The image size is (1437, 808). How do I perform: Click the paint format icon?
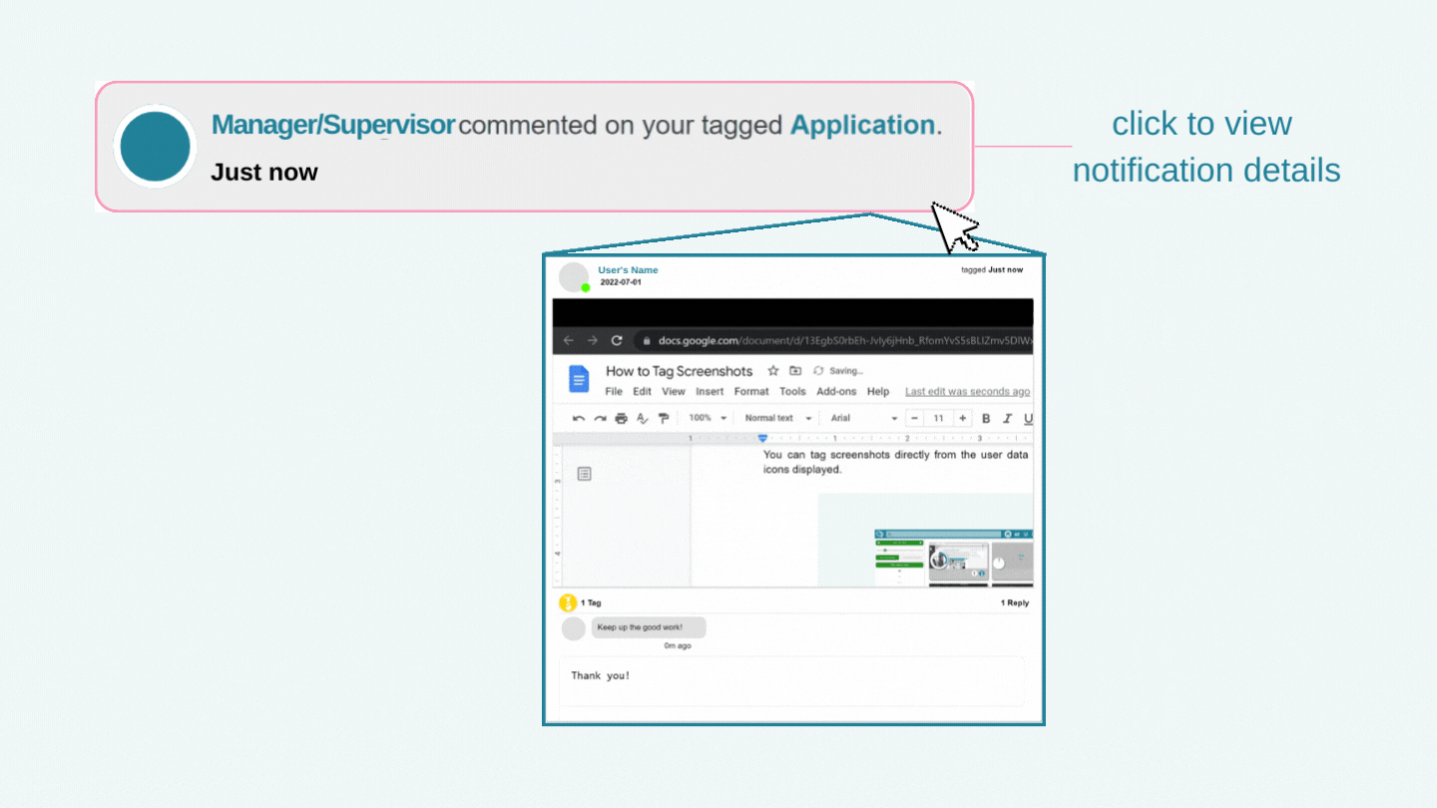(663, 419)
